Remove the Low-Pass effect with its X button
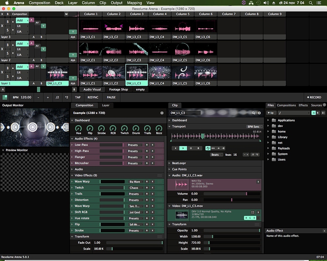 (x=153, y=145)
